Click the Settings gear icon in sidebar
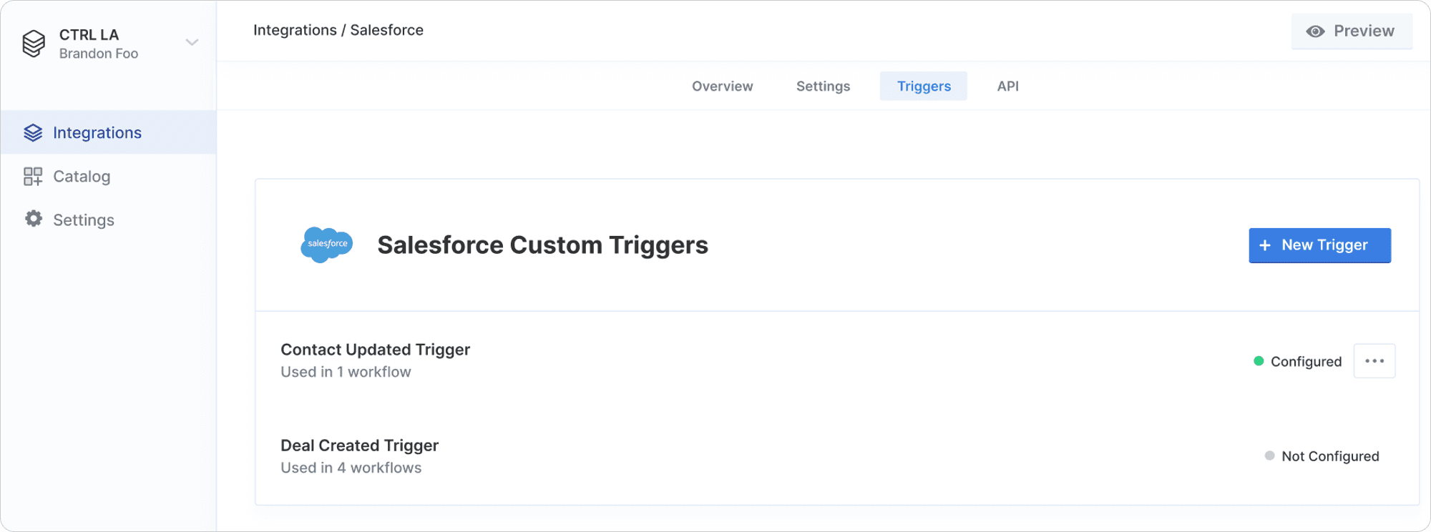Viewport: 1431px width, 532px height. [34, 219]
